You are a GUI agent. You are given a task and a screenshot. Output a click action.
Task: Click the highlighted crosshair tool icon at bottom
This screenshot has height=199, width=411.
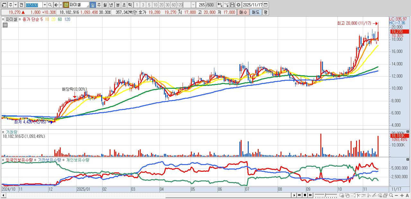click(358, 195)
